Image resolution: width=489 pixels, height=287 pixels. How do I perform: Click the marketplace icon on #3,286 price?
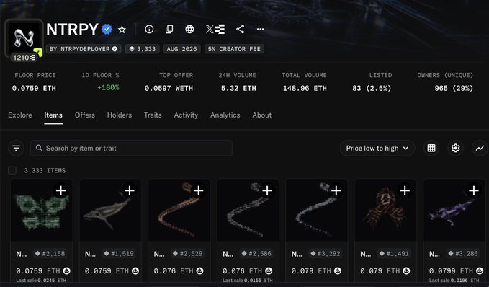(x=480, y=270)
